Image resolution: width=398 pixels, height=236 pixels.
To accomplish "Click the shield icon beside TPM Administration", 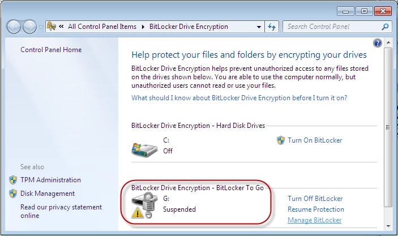I will (13, 180).
